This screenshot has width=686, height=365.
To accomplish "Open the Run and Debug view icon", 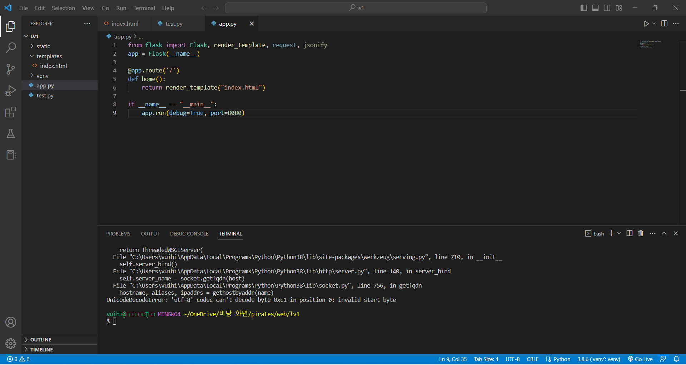I will point(11,91).
